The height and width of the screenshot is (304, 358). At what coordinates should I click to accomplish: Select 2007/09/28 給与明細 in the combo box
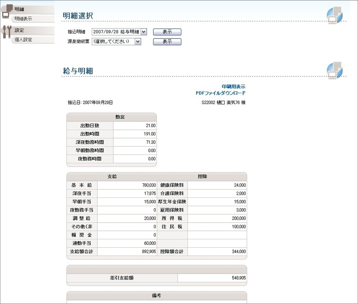coord(118,32)
